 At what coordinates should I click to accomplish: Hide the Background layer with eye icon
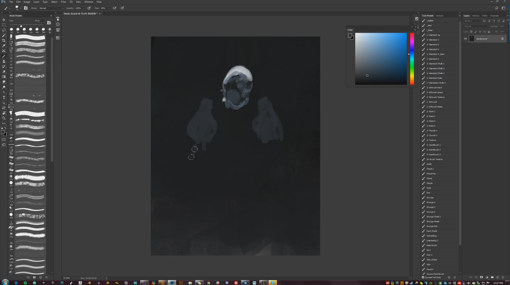[x=465, y=39]
